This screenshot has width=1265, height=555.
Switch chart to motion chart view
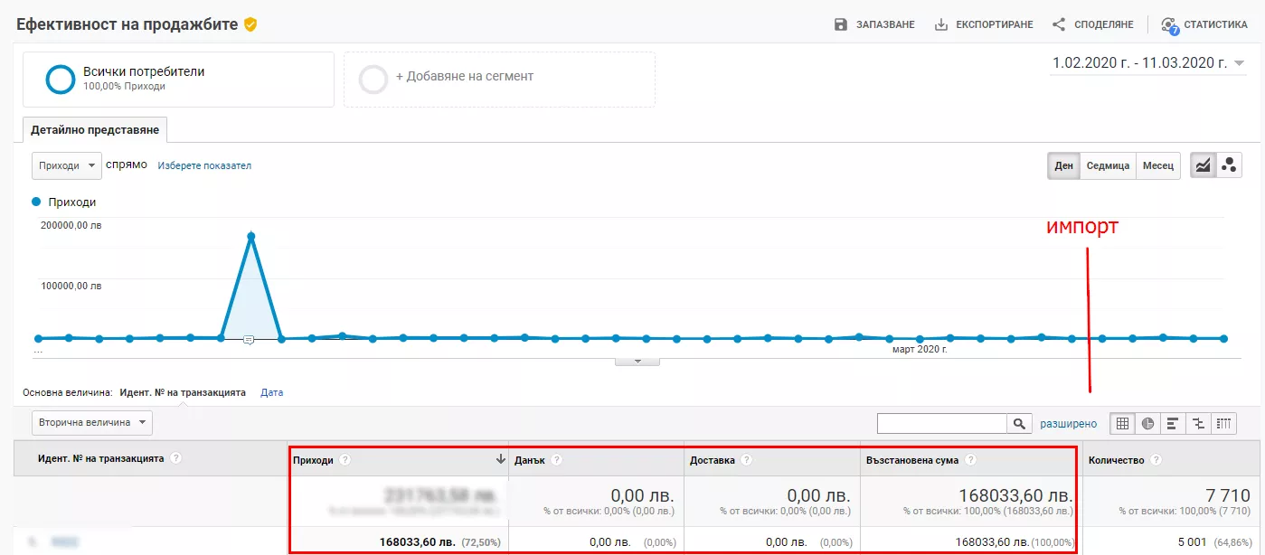(x=1229, y=165)
